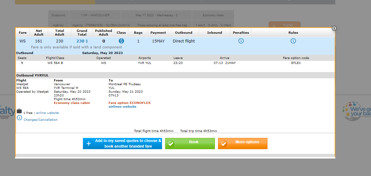This screenshot has height=176, width=371.
Task: Open the Rules info icon
Action: tap(293, 41)
